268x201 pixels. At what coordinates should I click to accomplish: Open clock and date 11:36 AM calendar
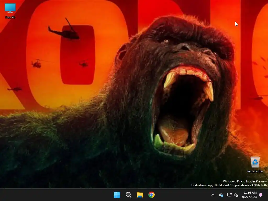pos(249,195)
